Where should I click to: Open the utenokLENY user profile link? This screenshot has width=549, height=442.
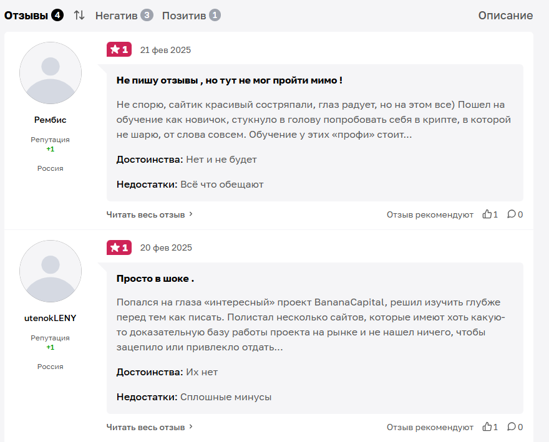tap(50, 318)
